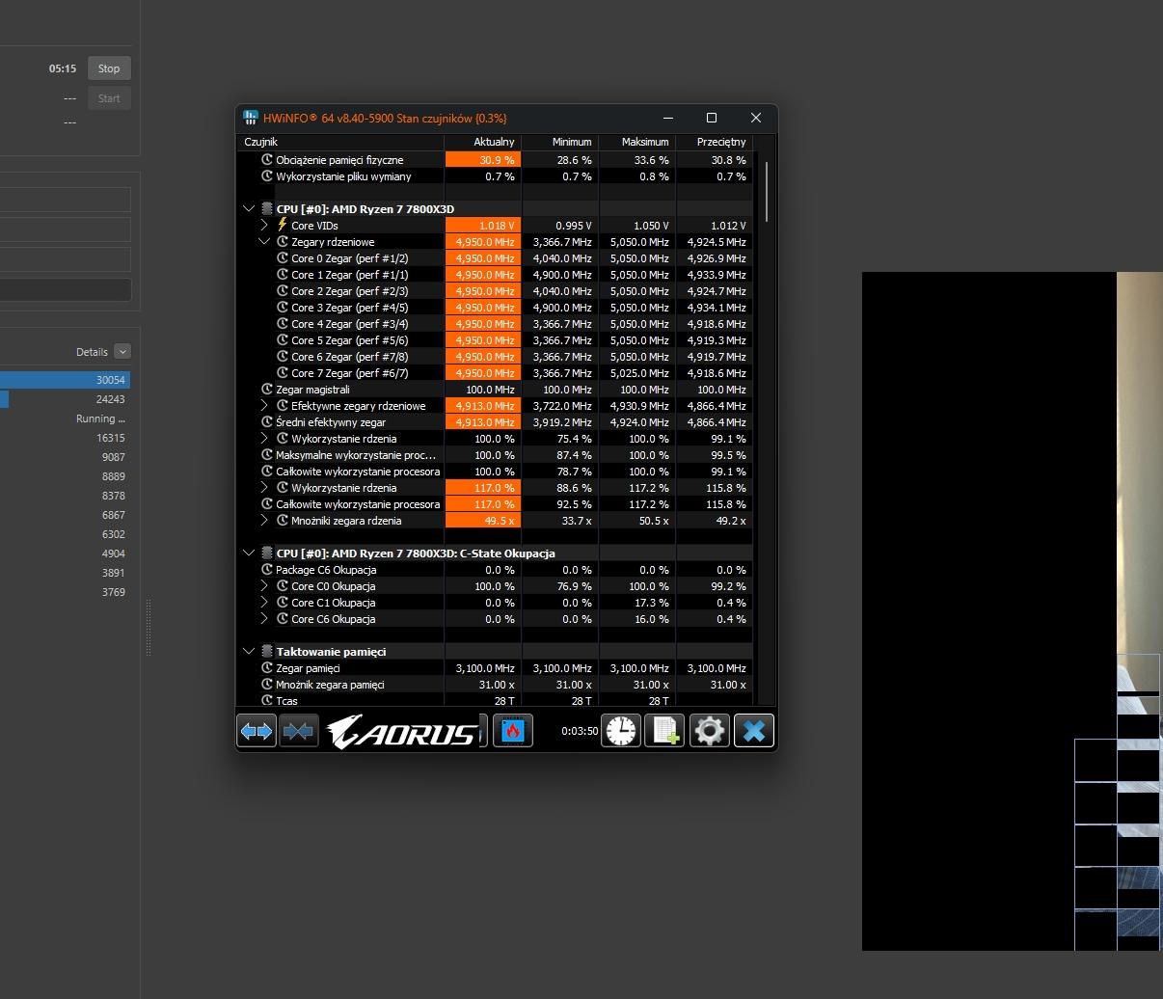Collapse the Zegary rdzeniowe group
This screenshot has height=999, width=1163.
pyautogui.click(x=264, y=241)
